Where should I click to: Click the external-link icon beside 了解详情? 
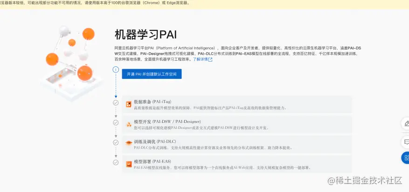pyautogui.click(x=210, y=59)
